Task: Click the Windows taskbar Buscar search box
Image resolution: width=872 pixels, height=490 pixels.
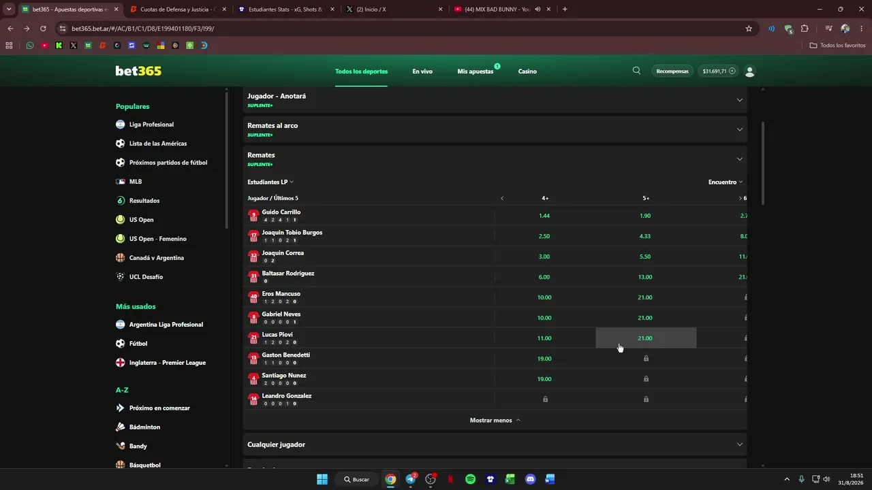Action: [x=356, y=479]
